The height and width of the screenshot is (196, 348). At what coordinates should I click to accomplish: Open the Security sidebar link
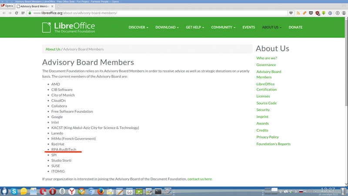tap(263, 110)
